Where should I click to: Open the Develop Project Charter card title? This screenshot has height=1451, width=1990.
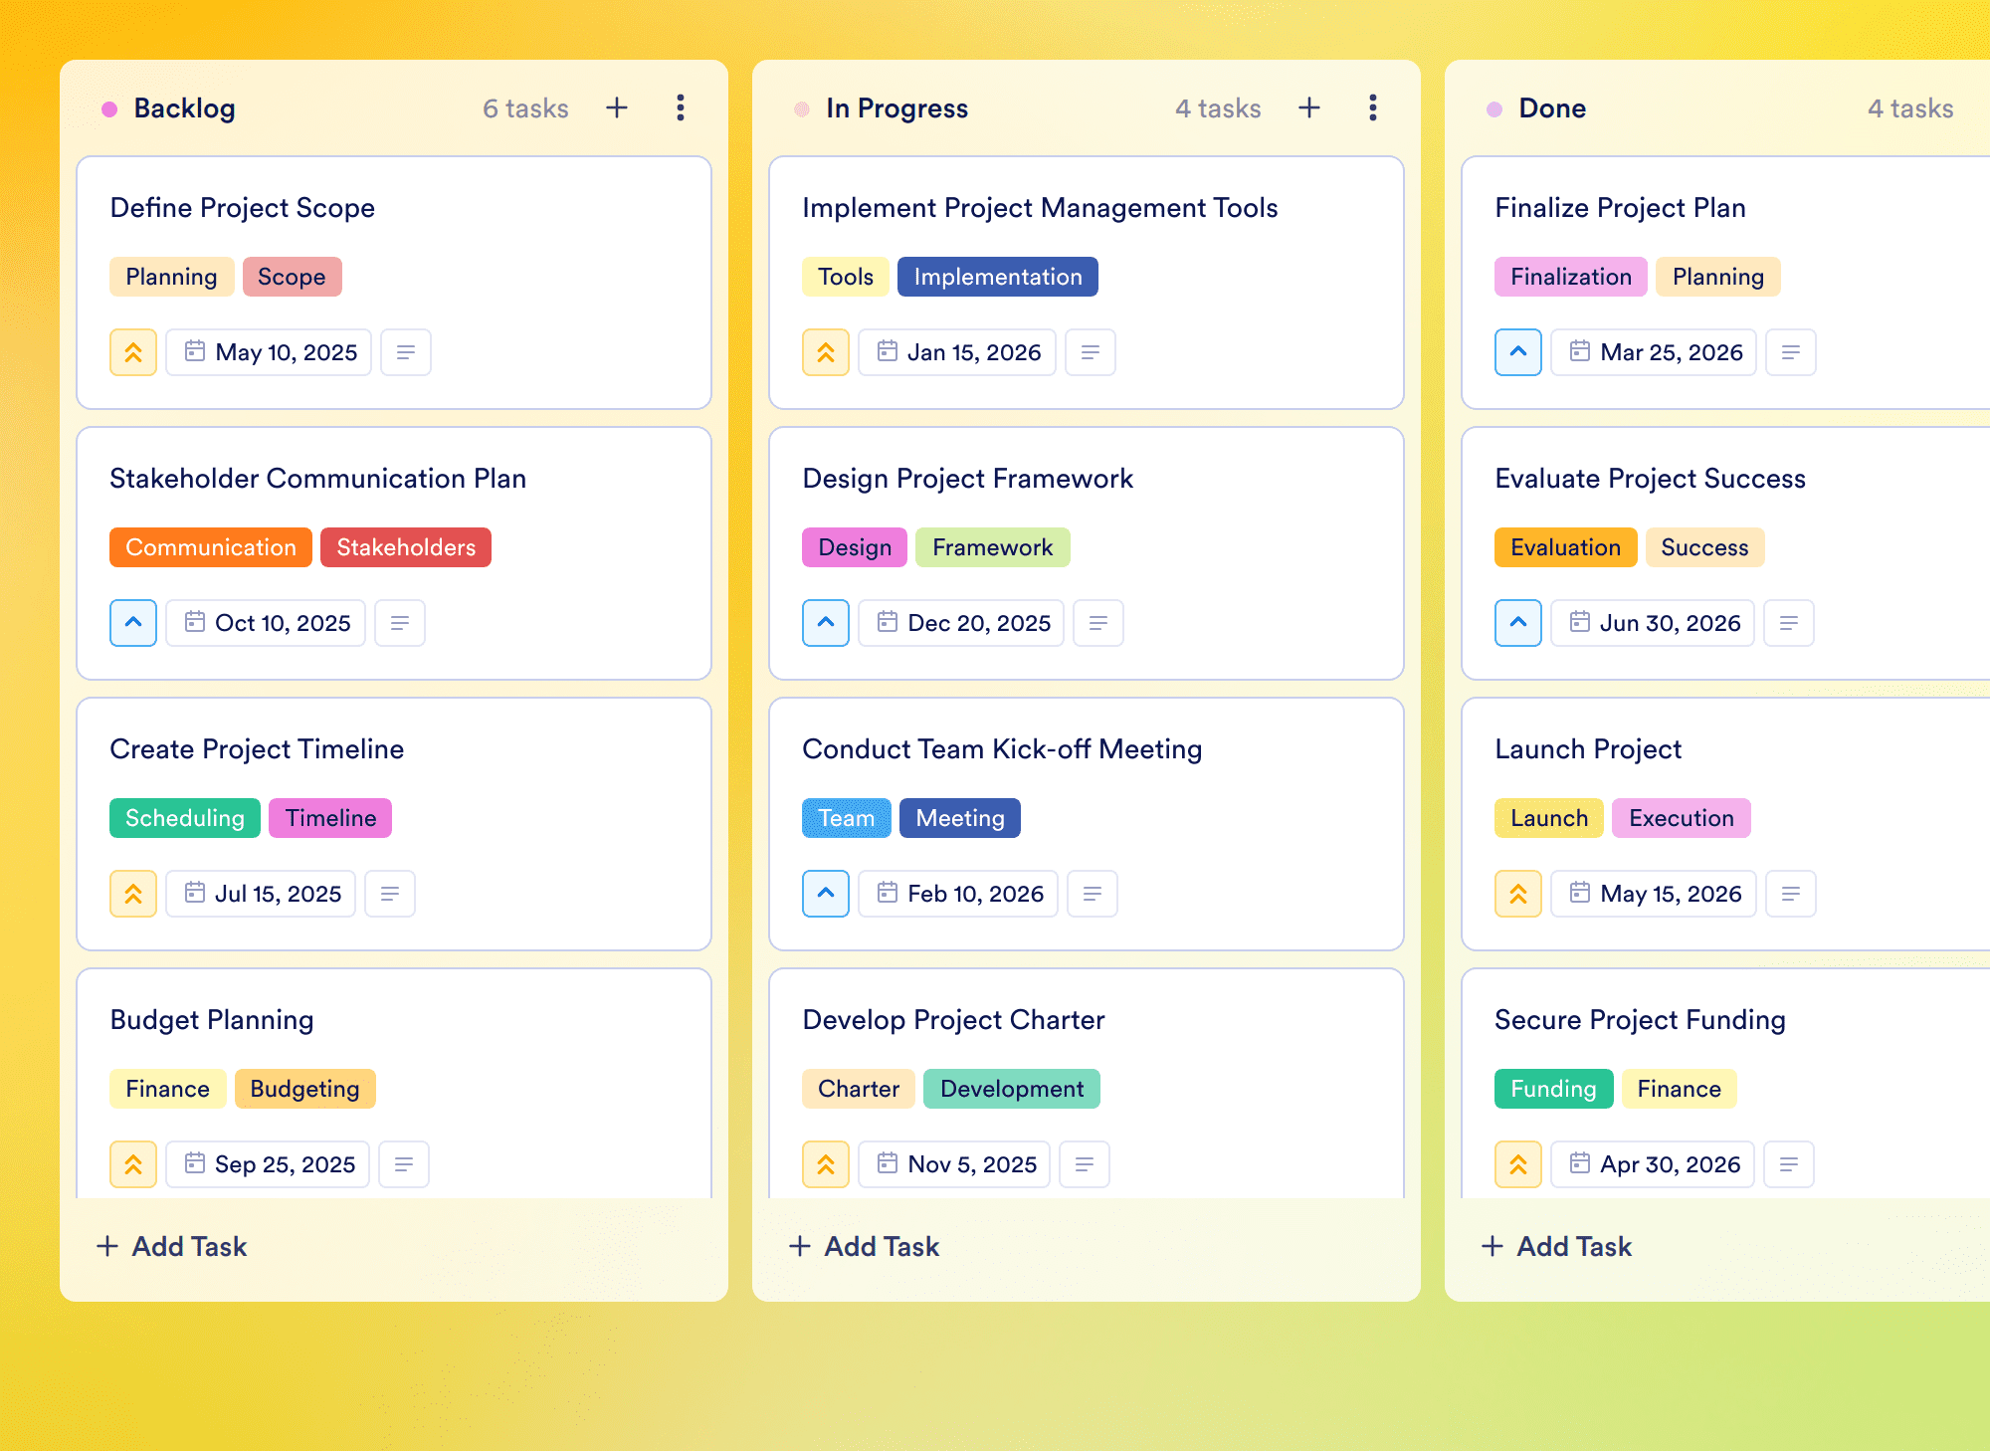click(953, 1019)
